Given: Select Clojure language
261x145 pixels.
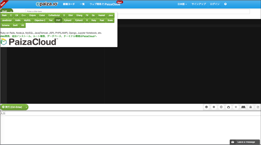Looking at the screenshot, I should click(32, 15).
